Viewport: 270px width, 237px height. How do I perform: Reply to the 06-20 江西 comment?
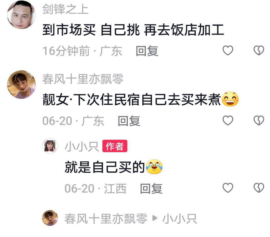[x=151, y=189]
